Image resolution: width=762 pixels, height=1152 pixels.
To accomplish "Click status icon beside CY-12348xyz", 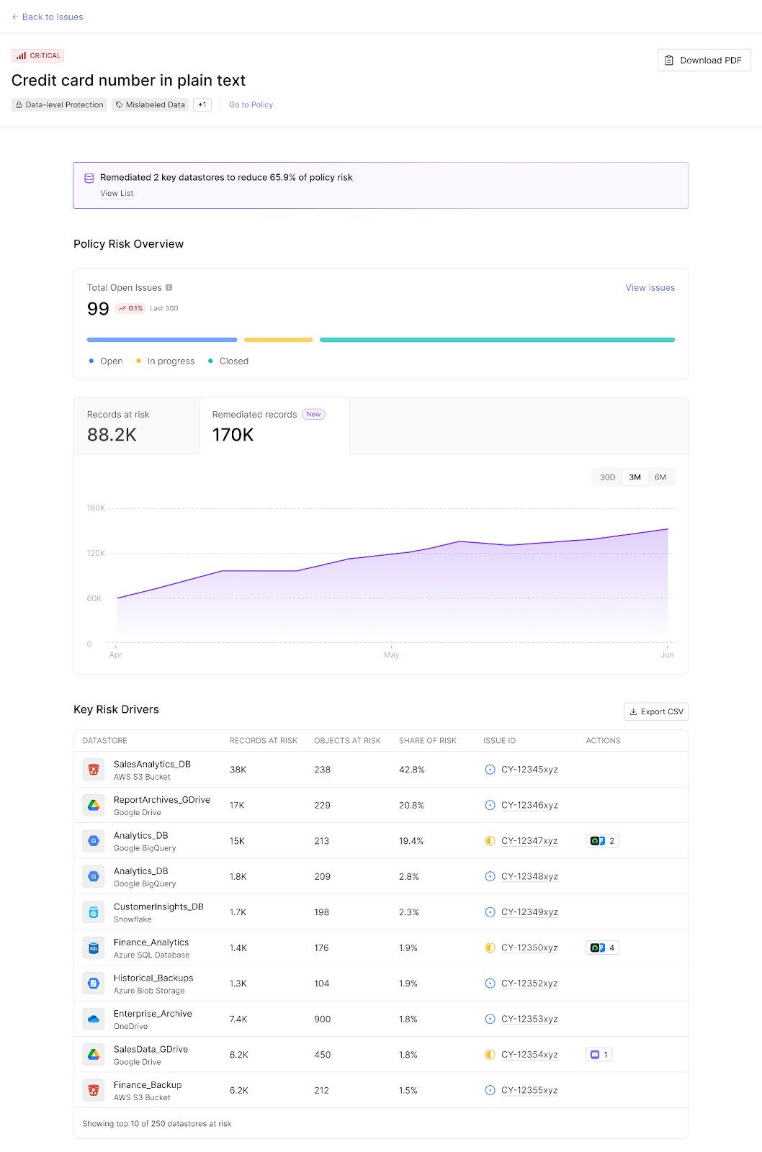I will (490, 877).
